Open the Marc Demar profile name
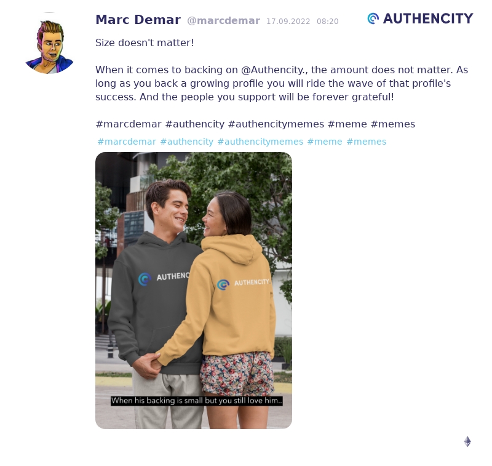Screen dimensions: 492x466 click(138, 20)
